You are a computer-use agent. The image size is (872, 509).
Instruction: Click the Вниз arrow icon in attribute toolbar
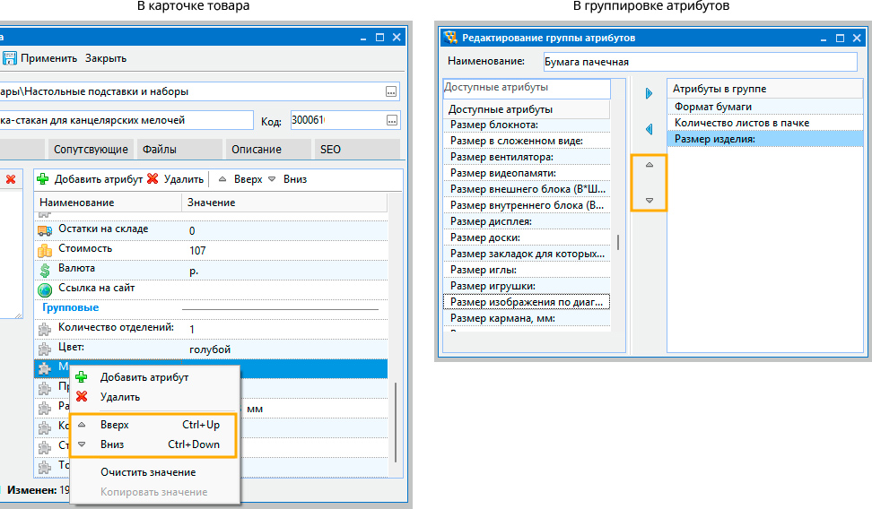point(272,179)
